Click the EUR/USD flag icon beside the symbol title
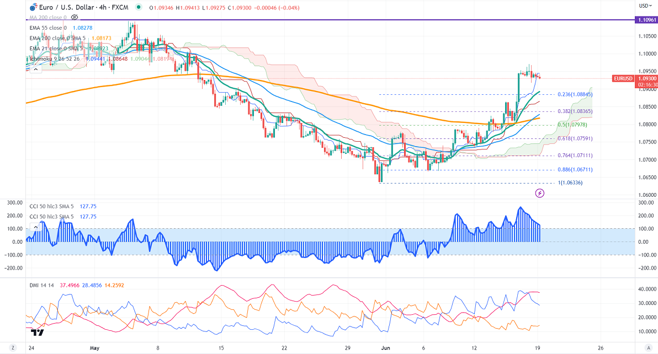 click(34, 8)
